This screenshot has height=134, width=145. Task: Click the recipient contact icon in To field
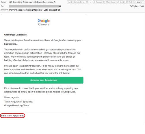click(60, 6)
